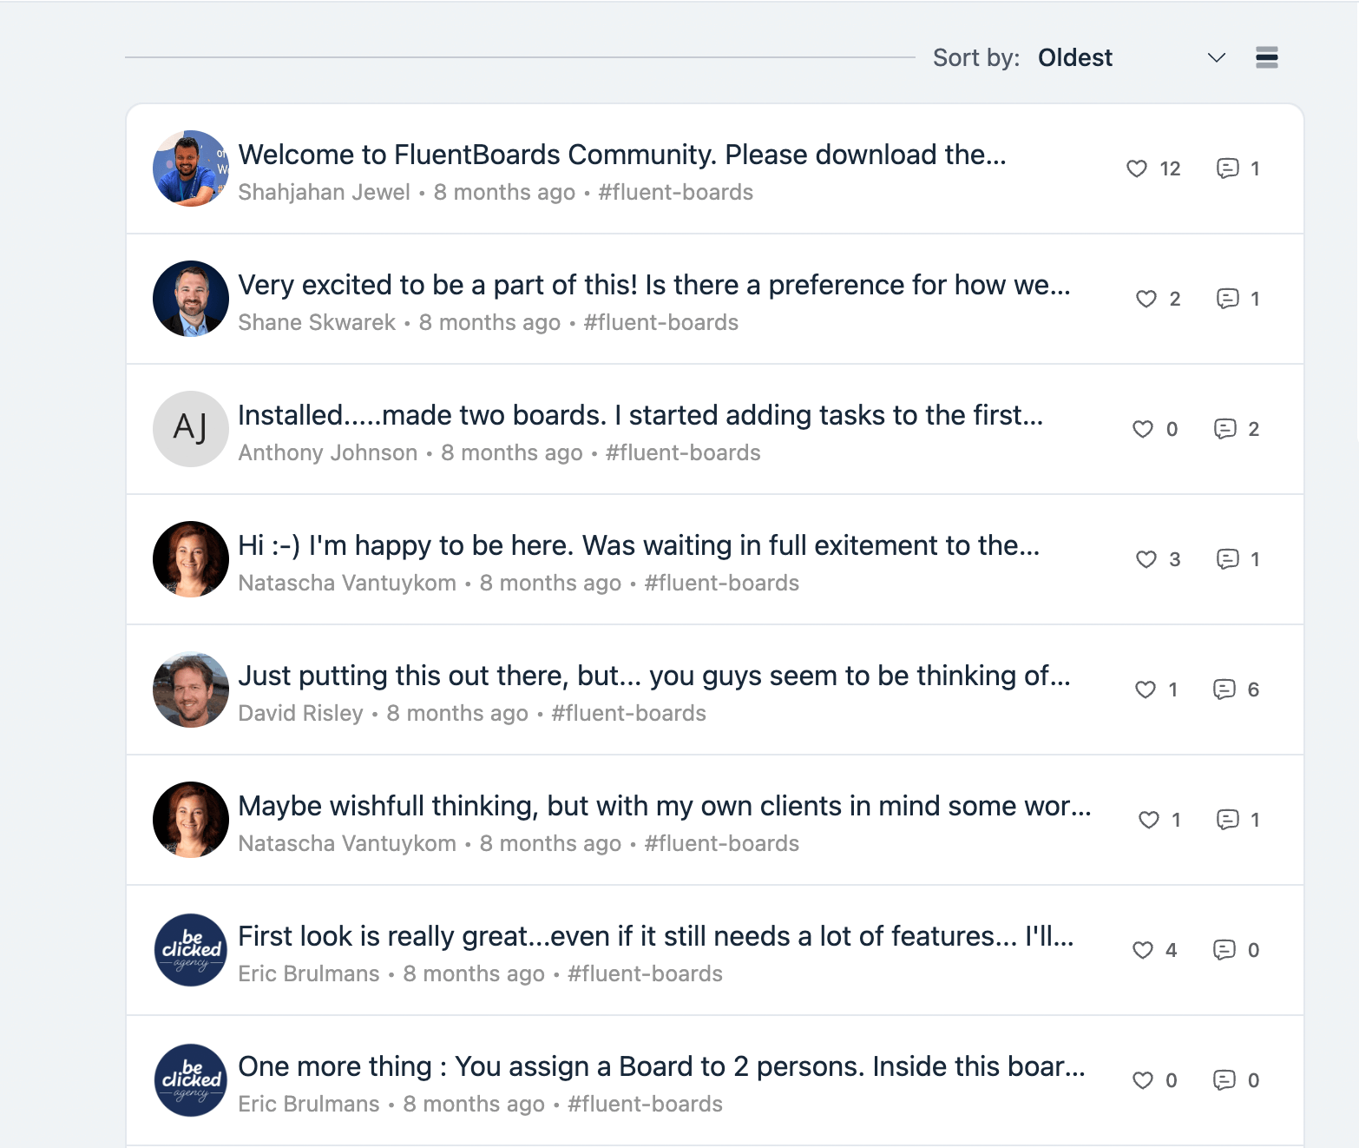
Task: Select the #fluent-boards tag under Shane Skwarek
Action: point(660,322)
